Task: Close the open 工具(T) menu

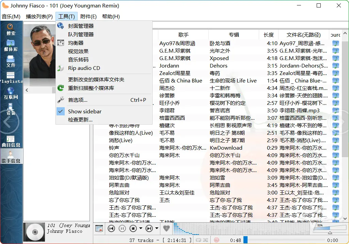Action: coord(66,17)
